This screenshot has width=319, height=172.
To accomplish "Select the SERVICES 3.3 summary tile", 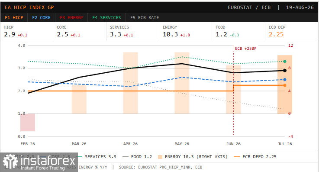I will (x=132, y=32).
